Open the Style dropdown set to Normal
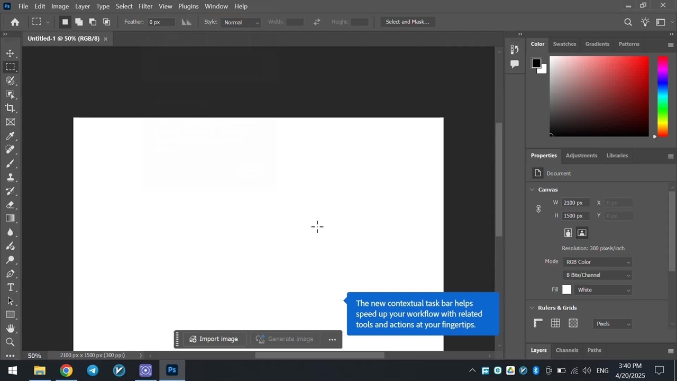The height and width of the screenshot is (381, 677). coord(241,22)
